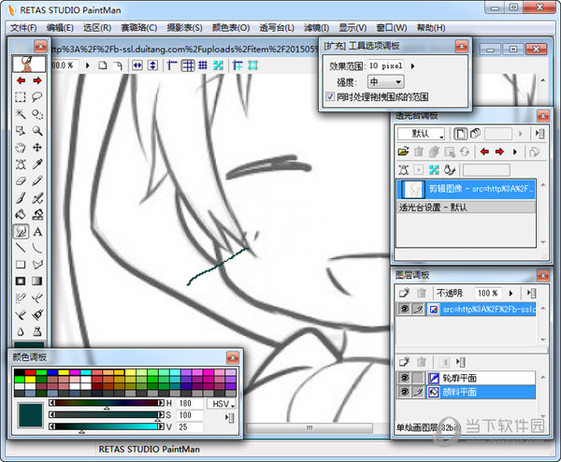
Task: Open the layer palette menu button at top right
Action: tap(532, 293)
